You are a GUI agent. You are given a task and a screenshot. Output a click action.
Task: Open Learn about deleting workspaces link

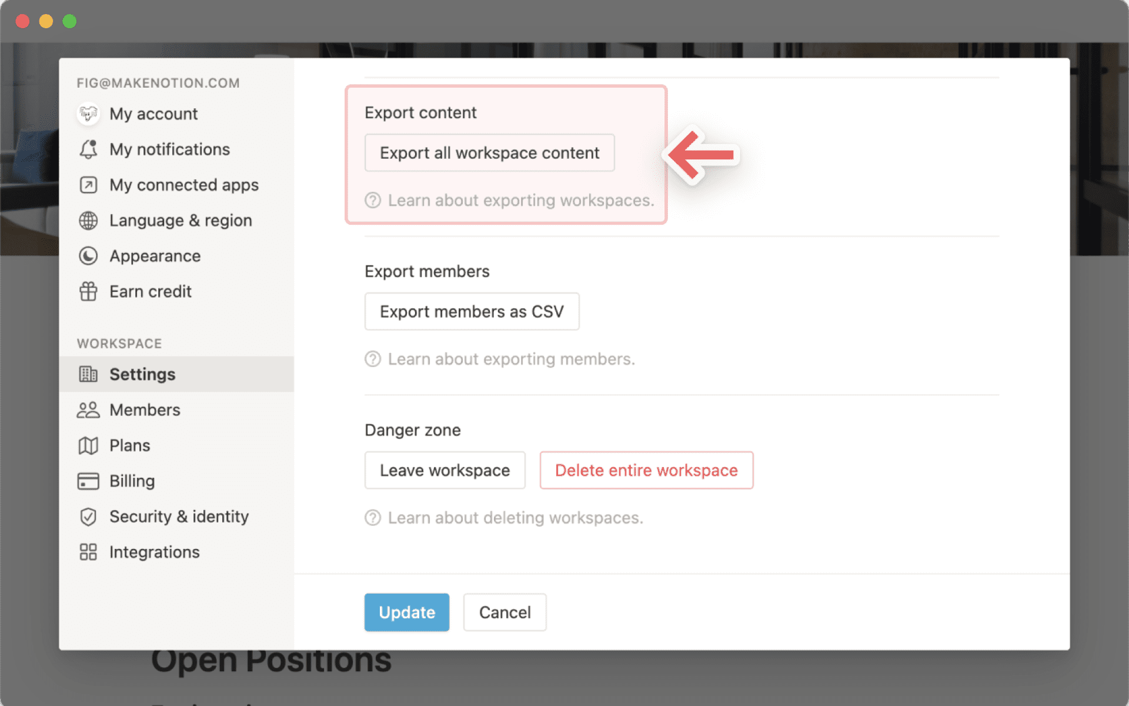pos(515,518)
